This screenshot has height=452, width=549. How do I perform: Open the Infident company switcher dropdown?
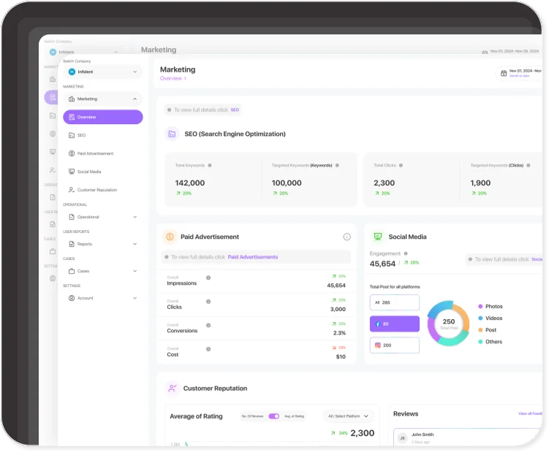[x=102, y=72]
